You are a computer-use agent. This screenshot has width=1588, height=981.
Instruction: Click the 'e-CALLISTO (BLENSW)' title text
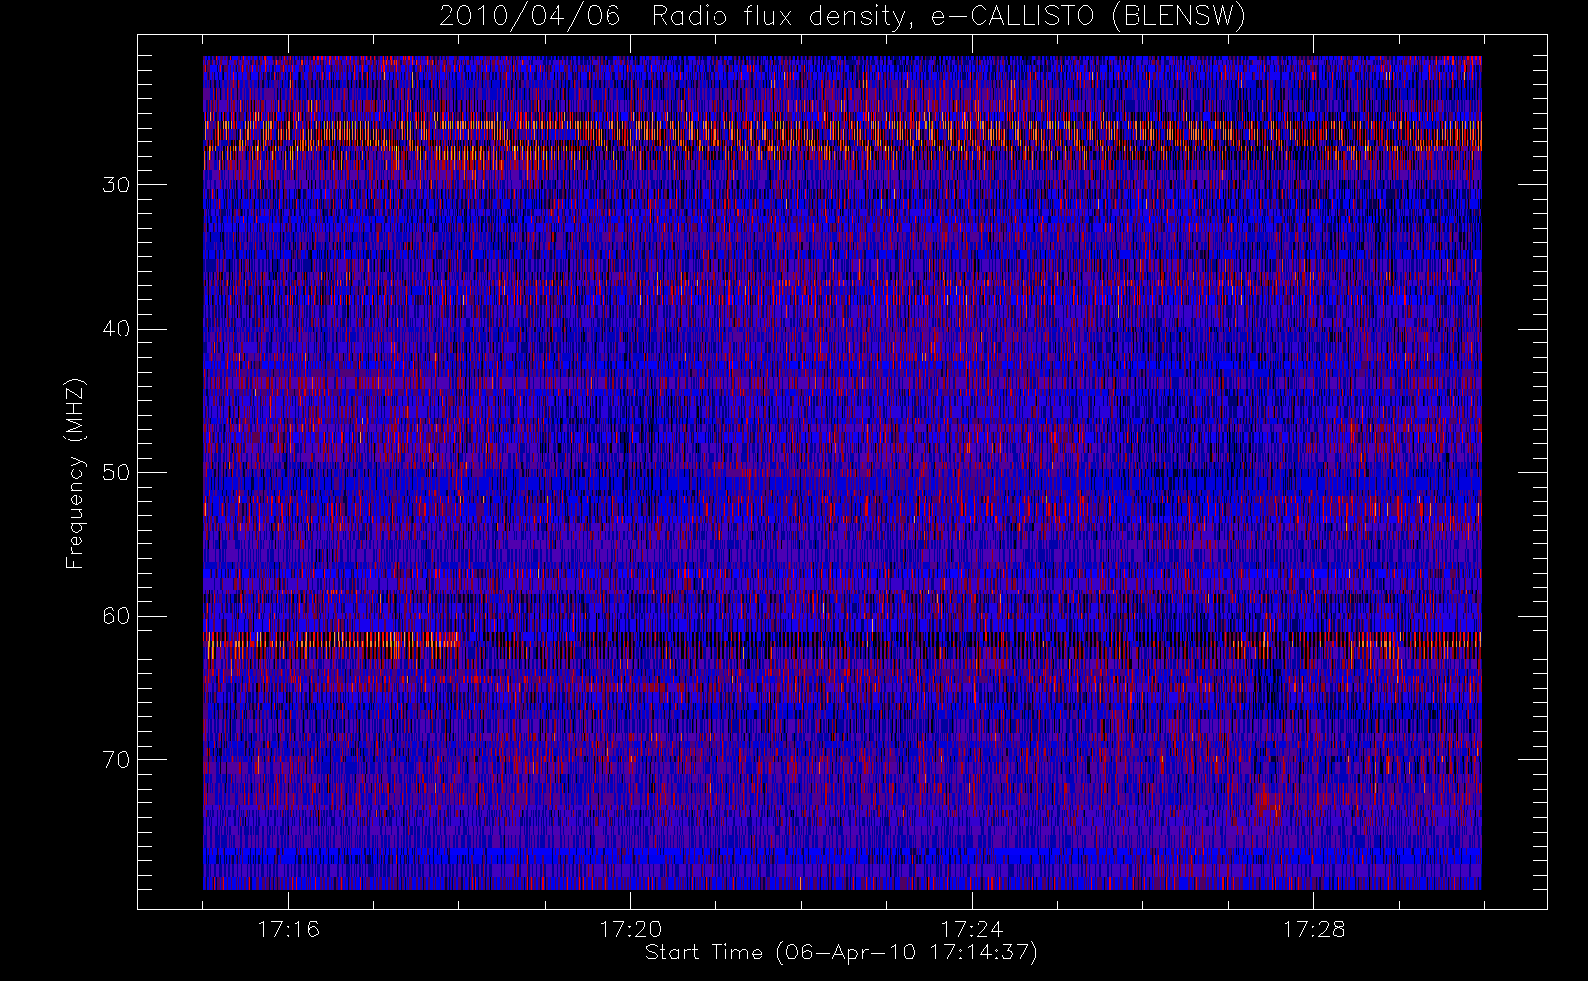point(1088,17)
